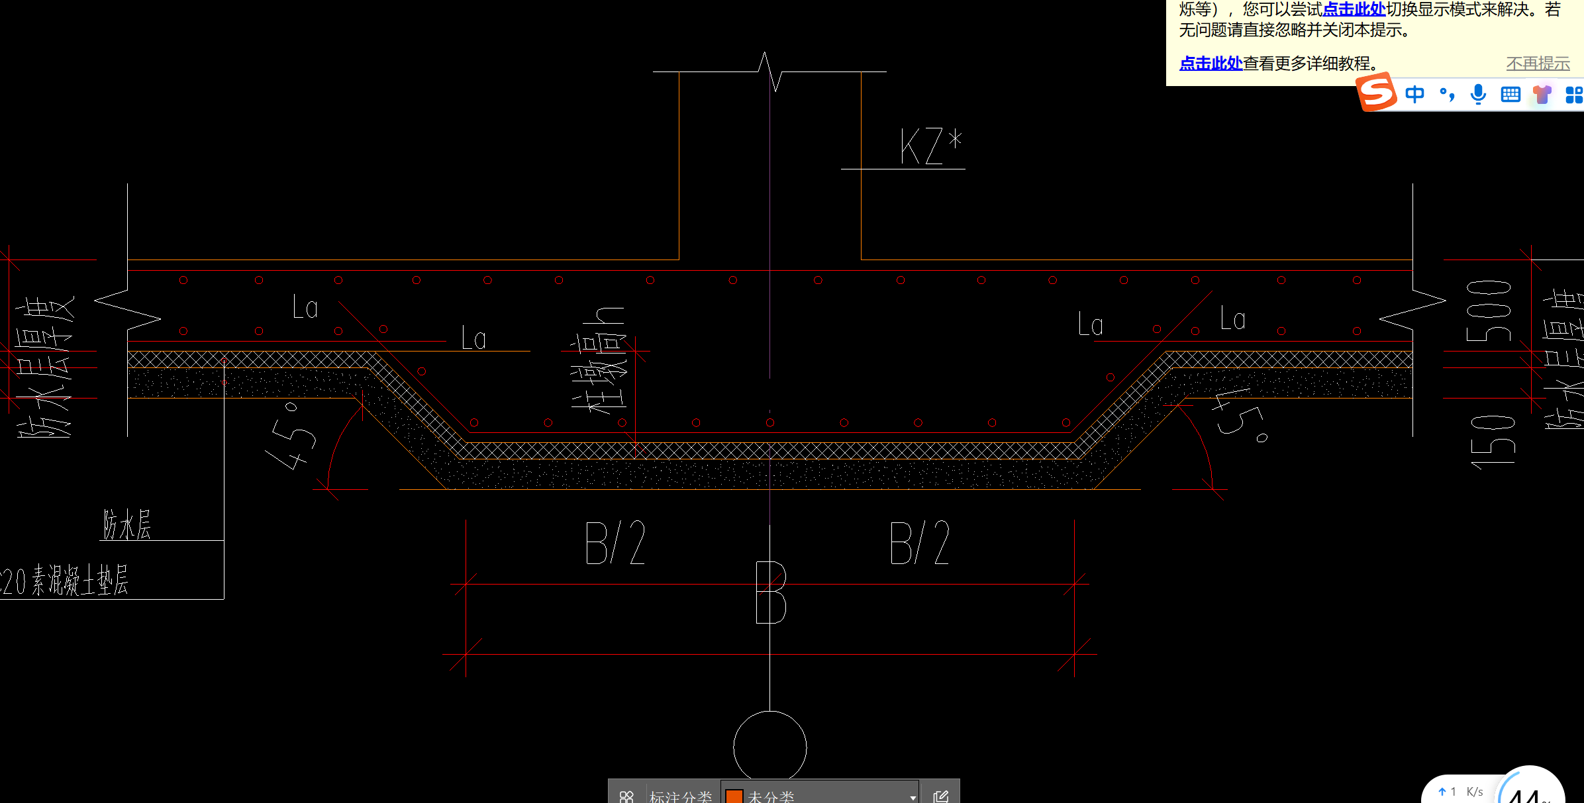Click 点击此处 link to switch display mode
The image size is (1584, 803).
coord(1354,9)
